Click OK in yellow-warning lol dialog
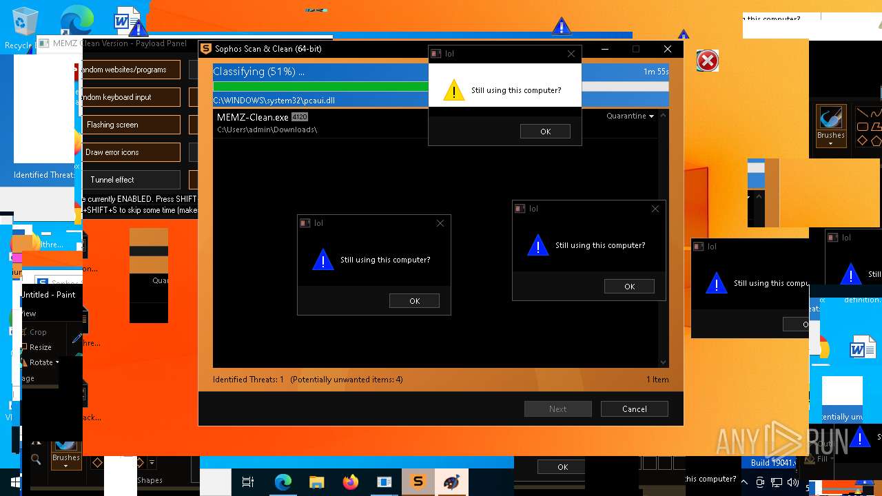The height and width of the screenshot is (496, 882). 545,132
